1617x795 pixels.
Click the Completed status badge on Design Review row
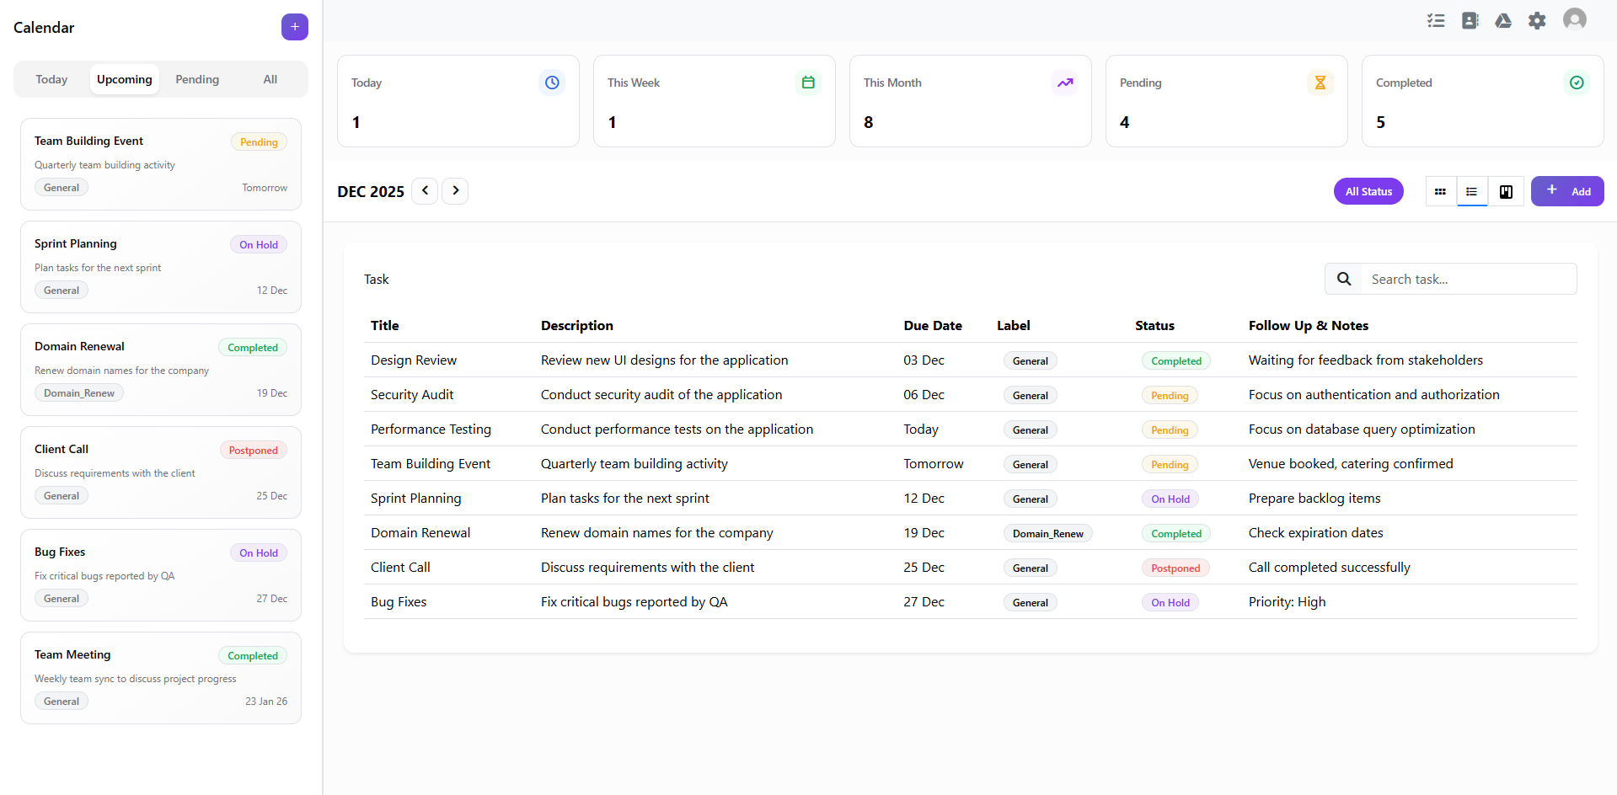[x=1175, y=360]
